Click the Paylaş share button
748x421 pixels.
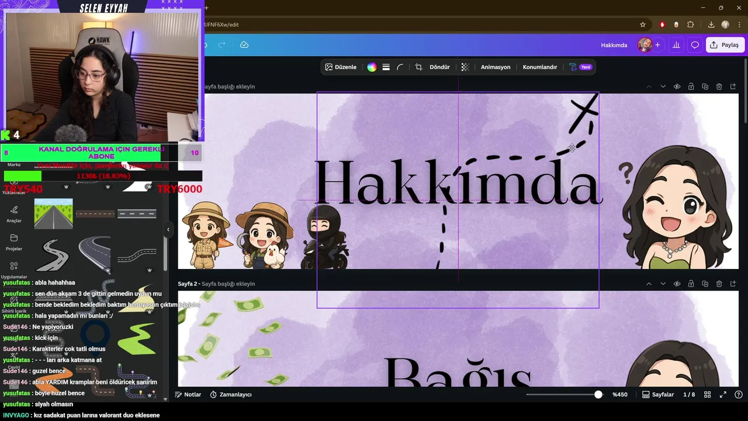click(x=725, y=45)
